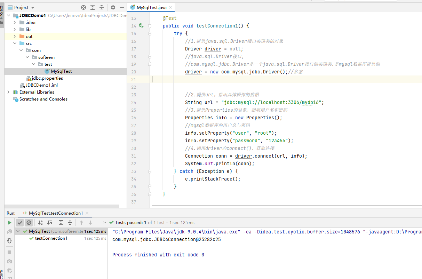The height and width of the screenshot is (279, 422).
Task: Toggle code folding marker on line 14
Action: point(150,26)
